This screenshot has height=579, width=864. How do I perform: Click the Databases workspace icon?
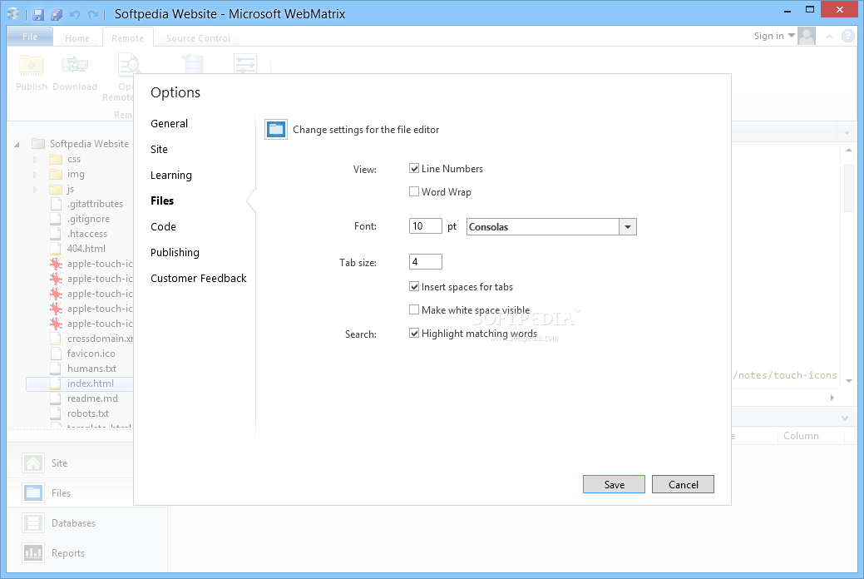point(33,522)
